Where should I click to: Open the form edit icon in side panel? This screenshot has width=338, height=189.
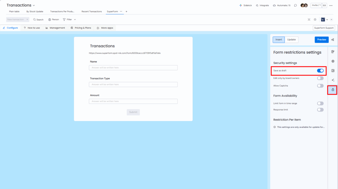pos(333,52)
